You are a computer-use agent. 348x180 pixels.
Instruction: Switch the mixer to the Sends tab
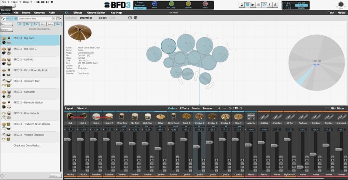(195, 108)
